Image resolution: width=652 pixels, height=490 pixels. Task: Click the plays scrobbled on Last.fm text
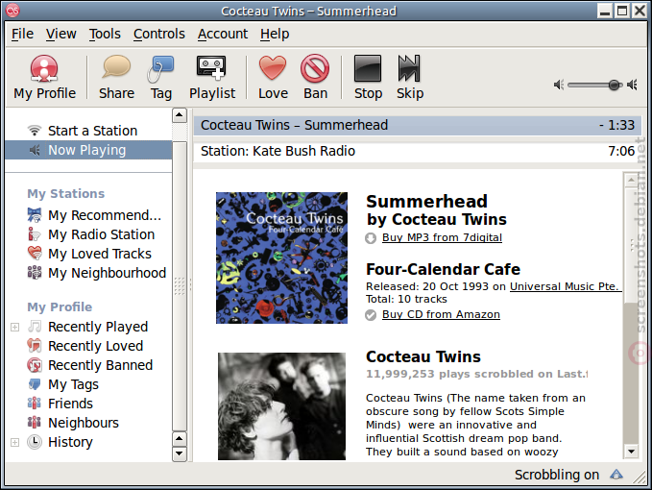476,374
